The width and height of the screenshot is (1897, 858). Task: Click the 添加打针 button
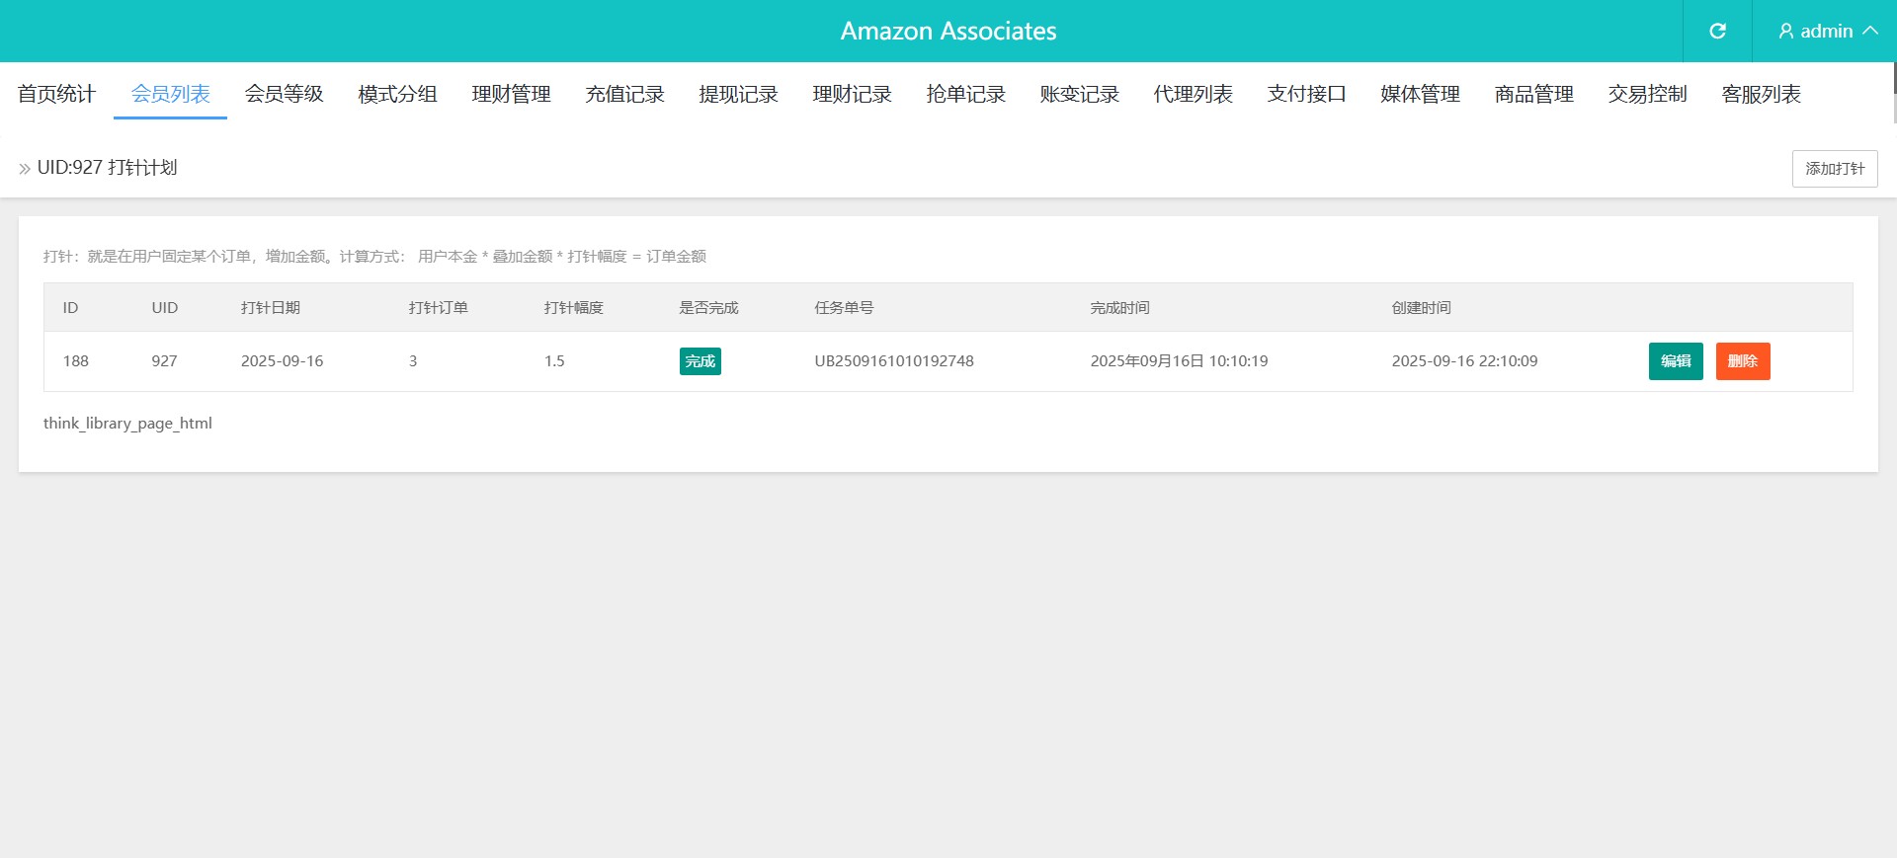pyautogui.click(x=1834, y=169)
